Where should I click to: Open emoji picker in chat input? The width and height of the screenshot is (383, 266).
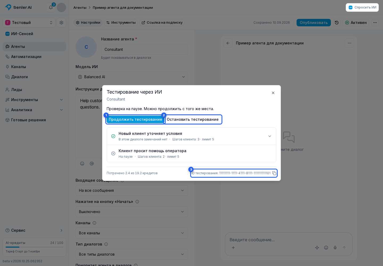tap(326, 248)
